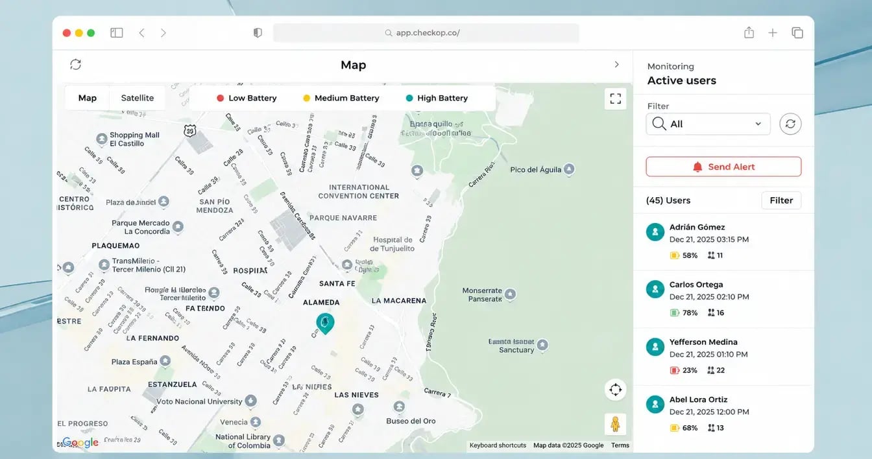Click Dec 21, 2025 01:10 PM timestamp
Viewport: 872px width, 459px height.
tap(708, 355)
